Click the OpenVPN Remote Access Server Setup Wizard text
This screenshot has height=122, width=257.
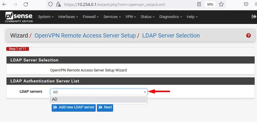tap(88, 70)
